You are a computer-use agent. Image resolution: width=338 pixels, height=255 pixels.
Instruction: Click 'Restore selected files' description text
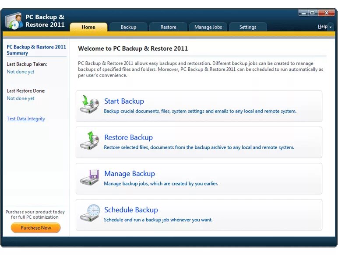tap(199, 147)
